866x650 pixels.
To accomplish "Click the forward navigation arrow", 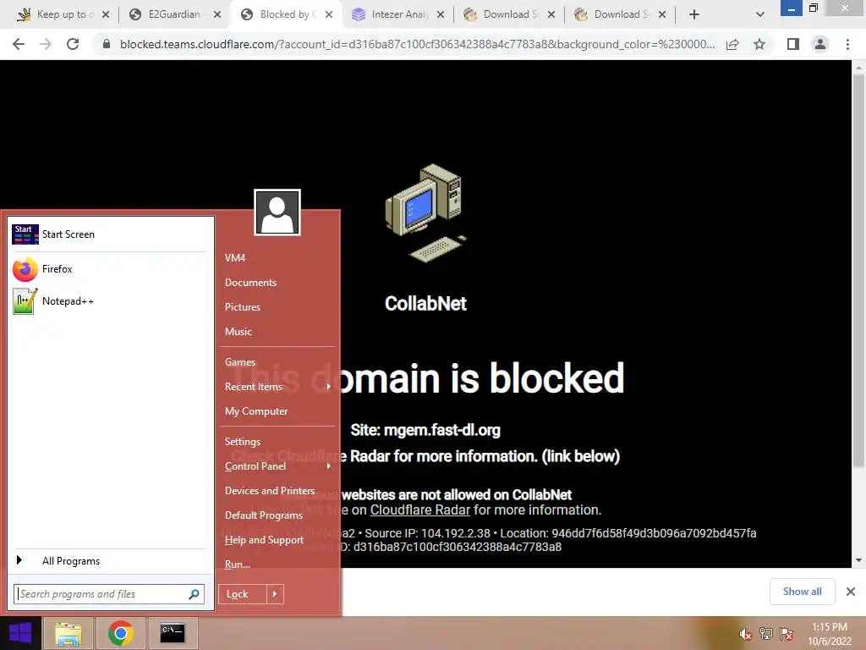I will tap(46, 44).
